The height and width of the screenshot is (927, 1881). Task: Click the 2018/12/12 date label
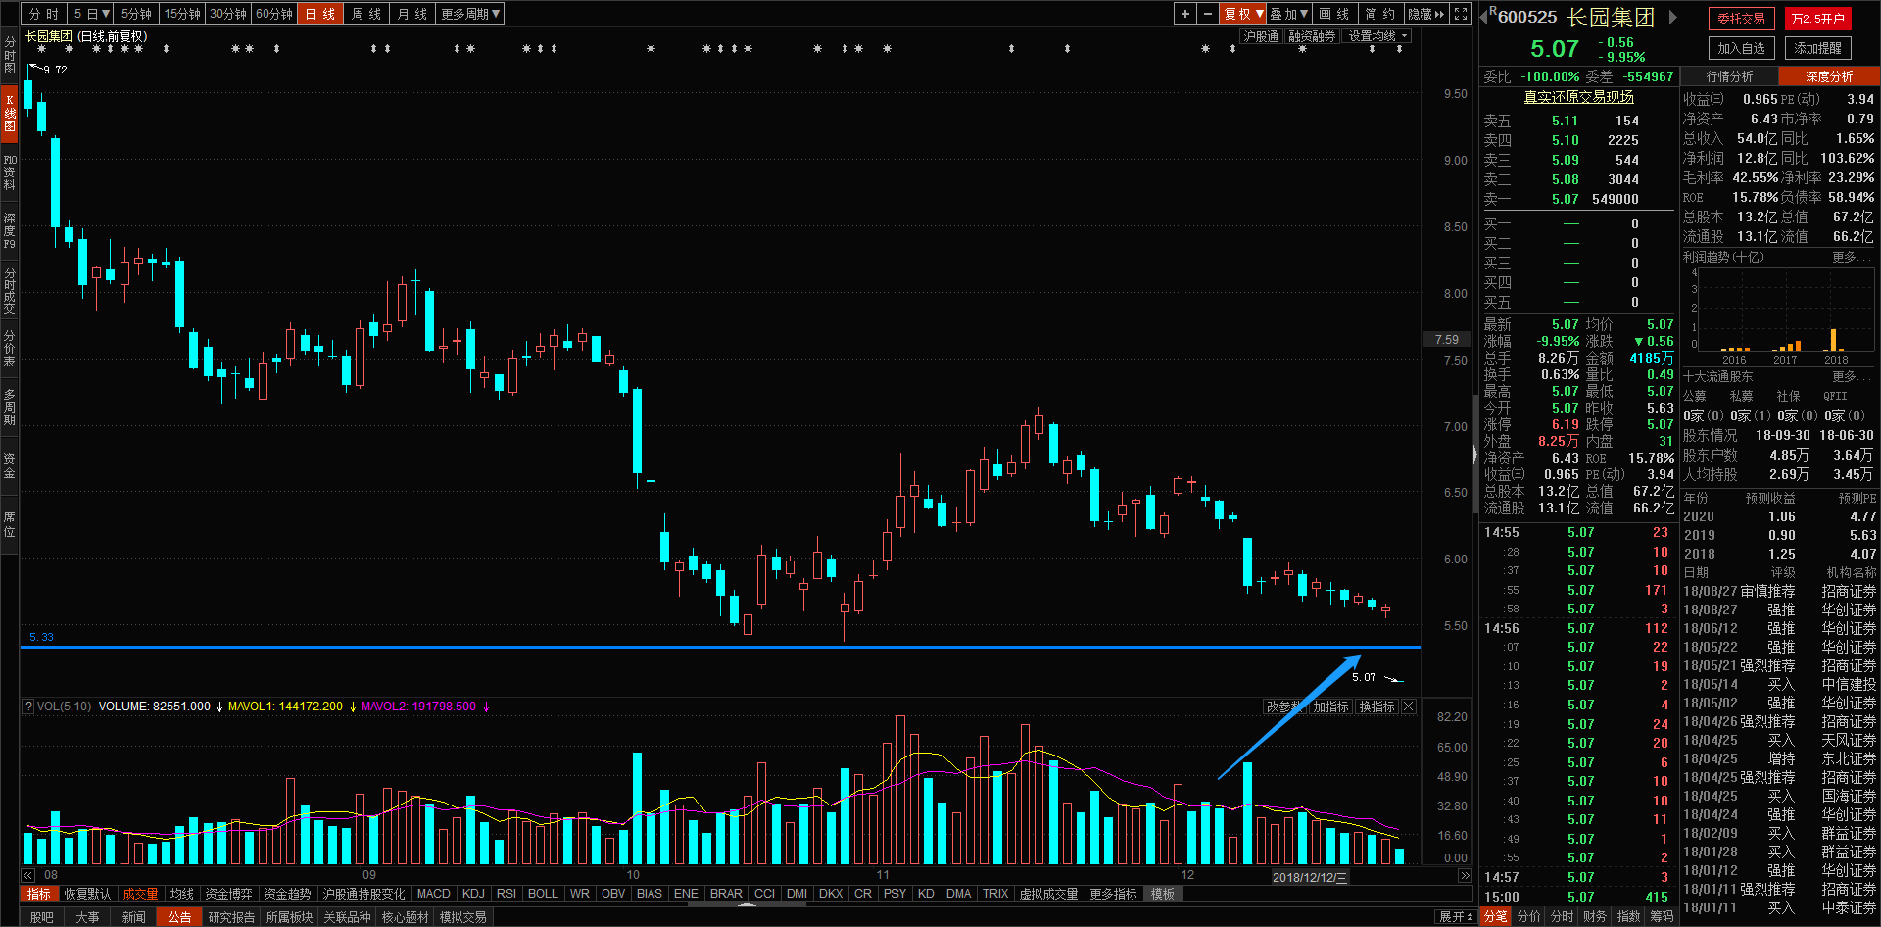(1310, 877)
